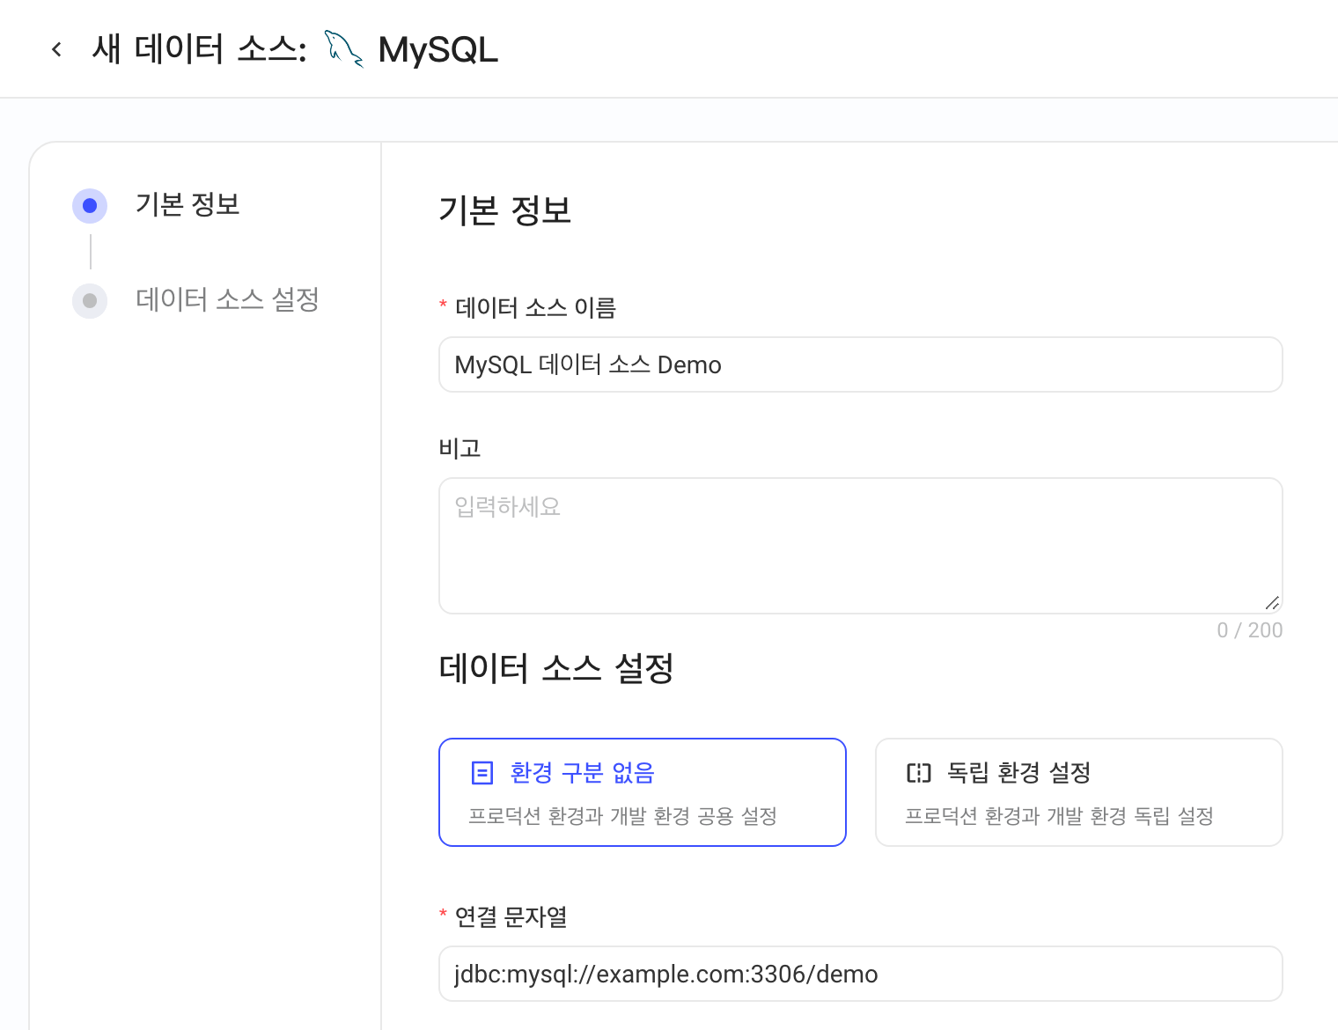Screen dimensions: 1338x1030
Task: Click the MySQL title text
Action: click(x=438, y=50)
